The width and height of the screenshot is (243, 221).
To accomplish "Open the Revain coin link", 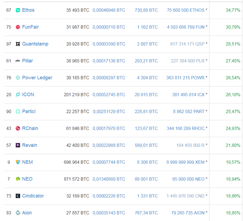I will [30, 145].
